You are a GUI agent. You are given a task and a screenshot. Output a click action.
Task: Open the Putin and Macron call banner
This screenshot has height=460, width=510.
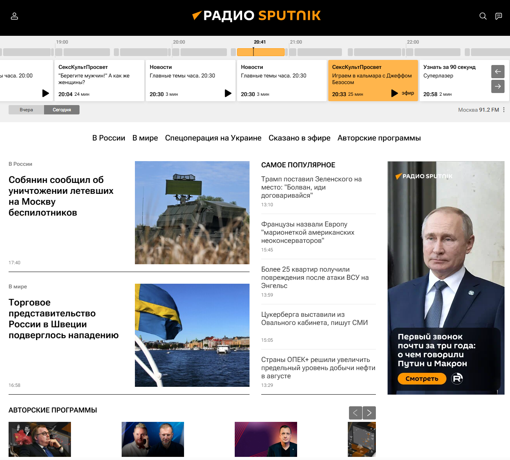(446, 278)
